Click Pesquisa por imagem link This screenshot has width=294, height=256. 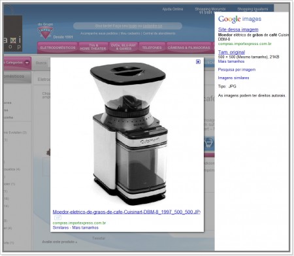tap(237, 70)
